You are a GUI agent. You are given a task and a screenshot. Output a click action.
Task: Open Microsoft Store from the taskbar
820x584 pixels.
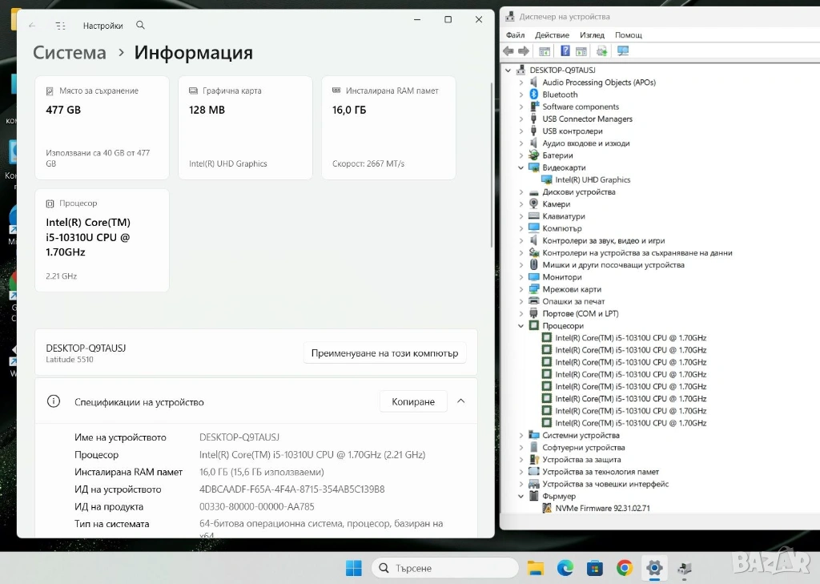tap(595, 568)
